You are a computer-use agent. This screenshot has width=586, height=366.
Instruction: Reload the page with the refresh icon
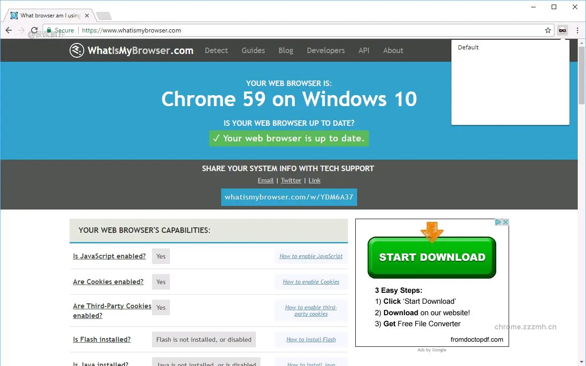34,30
